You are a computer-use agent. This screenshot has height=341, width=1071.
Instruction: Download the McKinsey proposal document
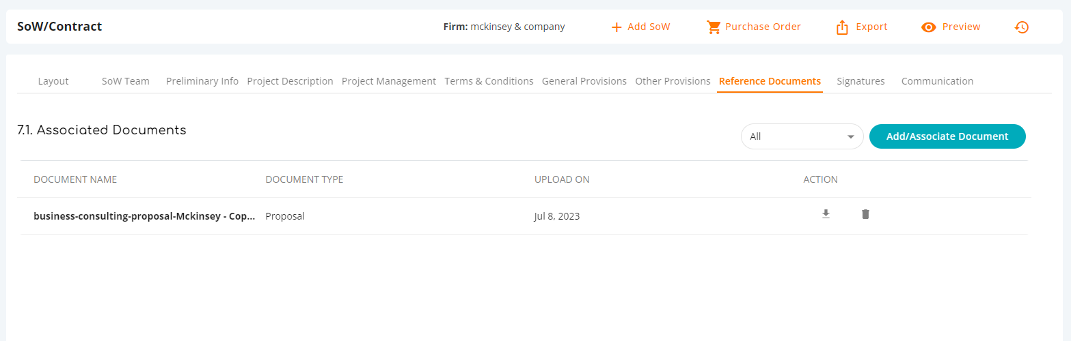[826, 214]
